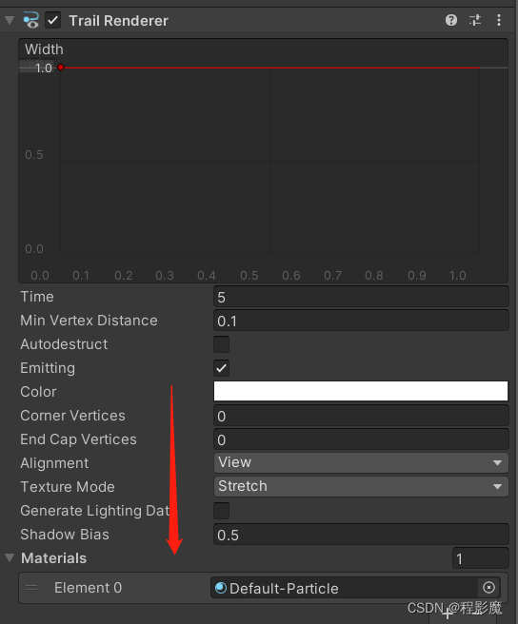Uncheck the Emitting checkbox

pos(221,368)
